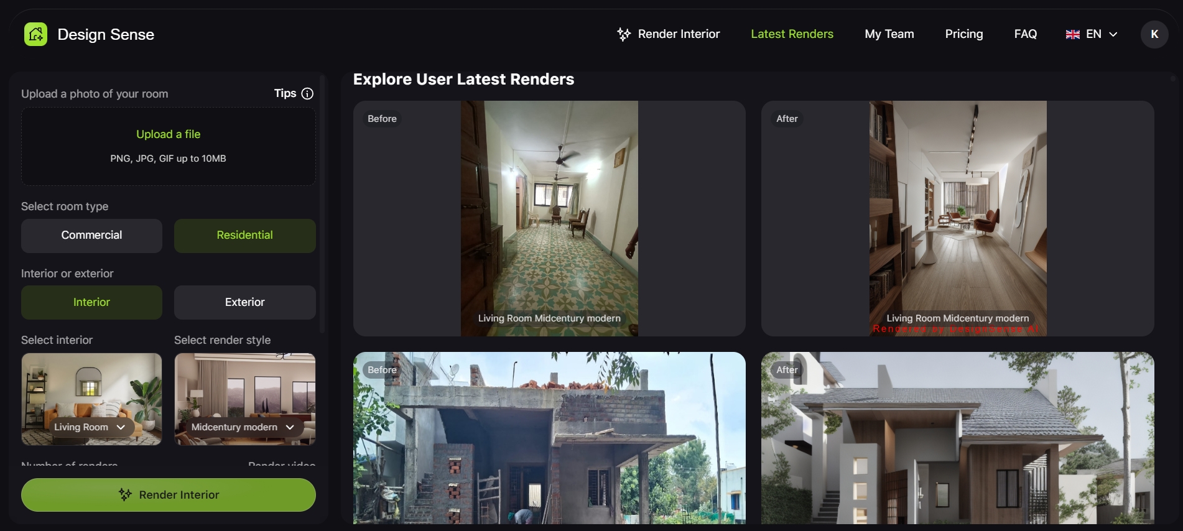Switch to Exterior mode
The height and width of the screenshot is (531, 1183).
pos(244,302)
